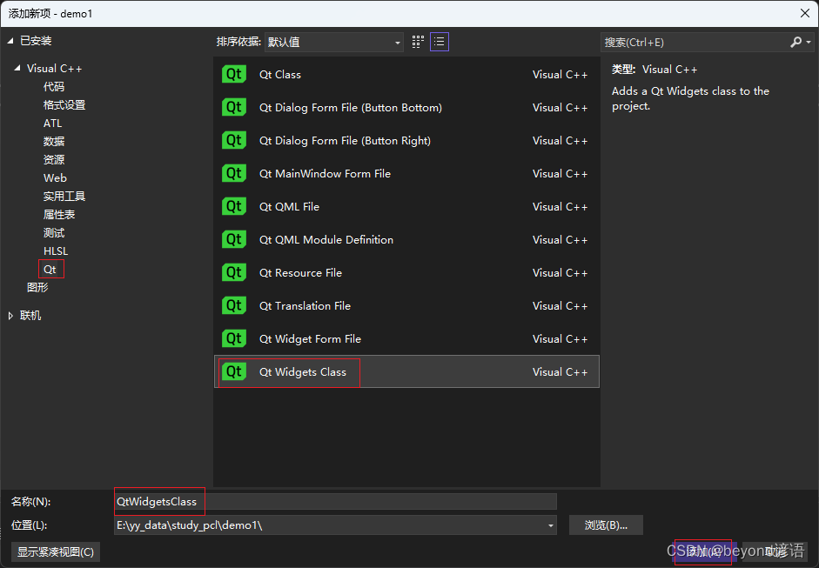Click the 浏览(B)... browse button

point(606,525)
